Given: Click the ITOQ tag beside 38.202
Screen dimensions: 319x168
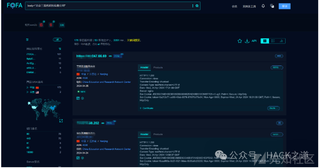Looking at the screenshot, I should pyautogui.click(x=110, y=123).
